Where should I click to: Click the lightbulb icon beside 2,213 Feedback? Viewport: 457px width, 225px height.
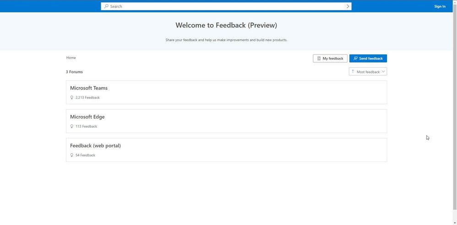(x=72, y=97)
